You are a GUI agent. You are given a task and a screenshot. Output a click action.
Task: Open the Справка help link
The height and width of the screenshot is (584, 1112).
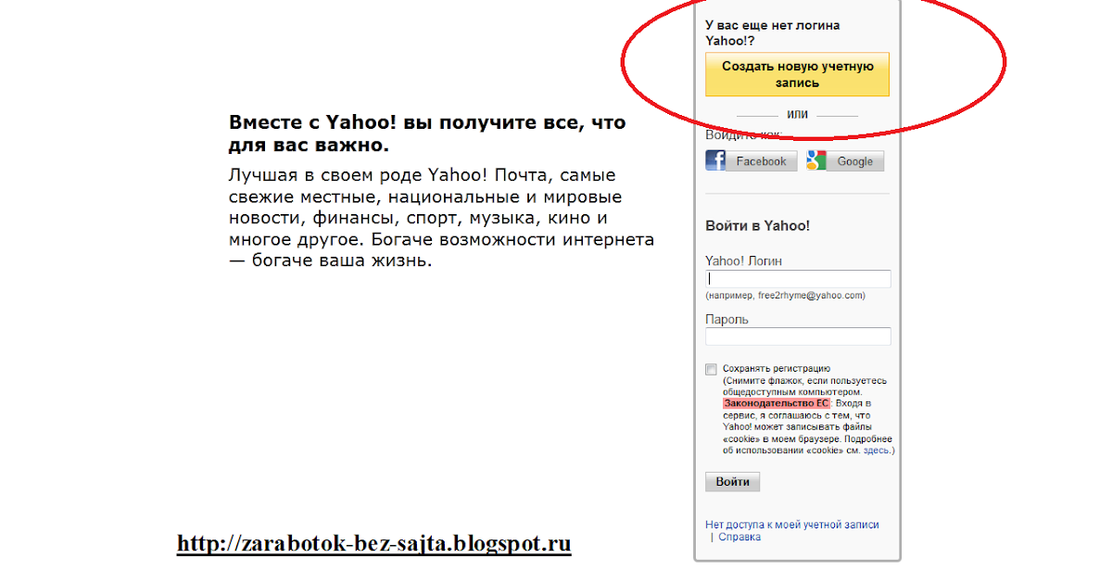[x=739, y=537]
